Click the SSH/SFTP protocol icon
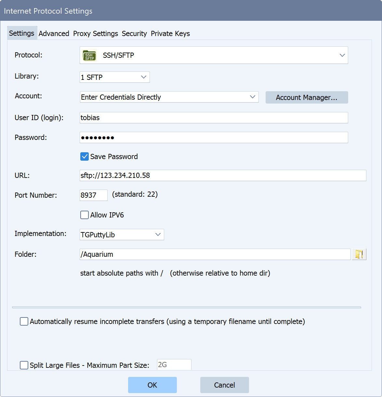This screenshot has width=382, height=397. 89,55
